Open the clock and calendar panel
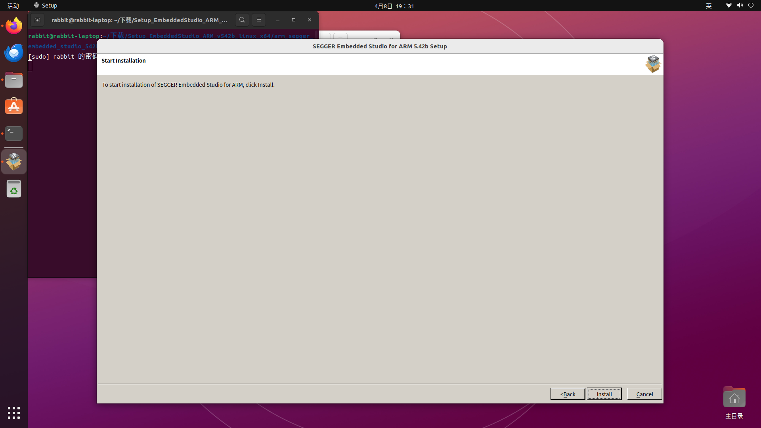The width and height of the screenshot is (761, 428). pyautogui.click(x=394, y=6)
